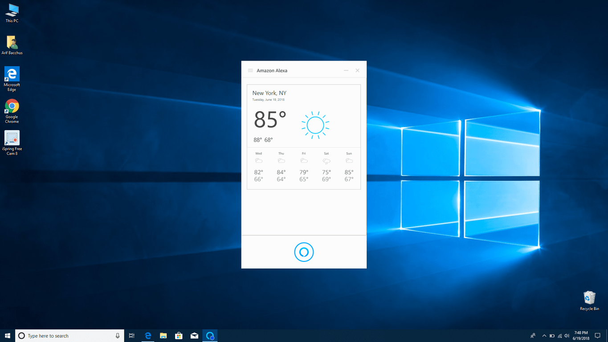
Task: Select Microsoft Edge desktop shortcut
Action: click(12, 79)
